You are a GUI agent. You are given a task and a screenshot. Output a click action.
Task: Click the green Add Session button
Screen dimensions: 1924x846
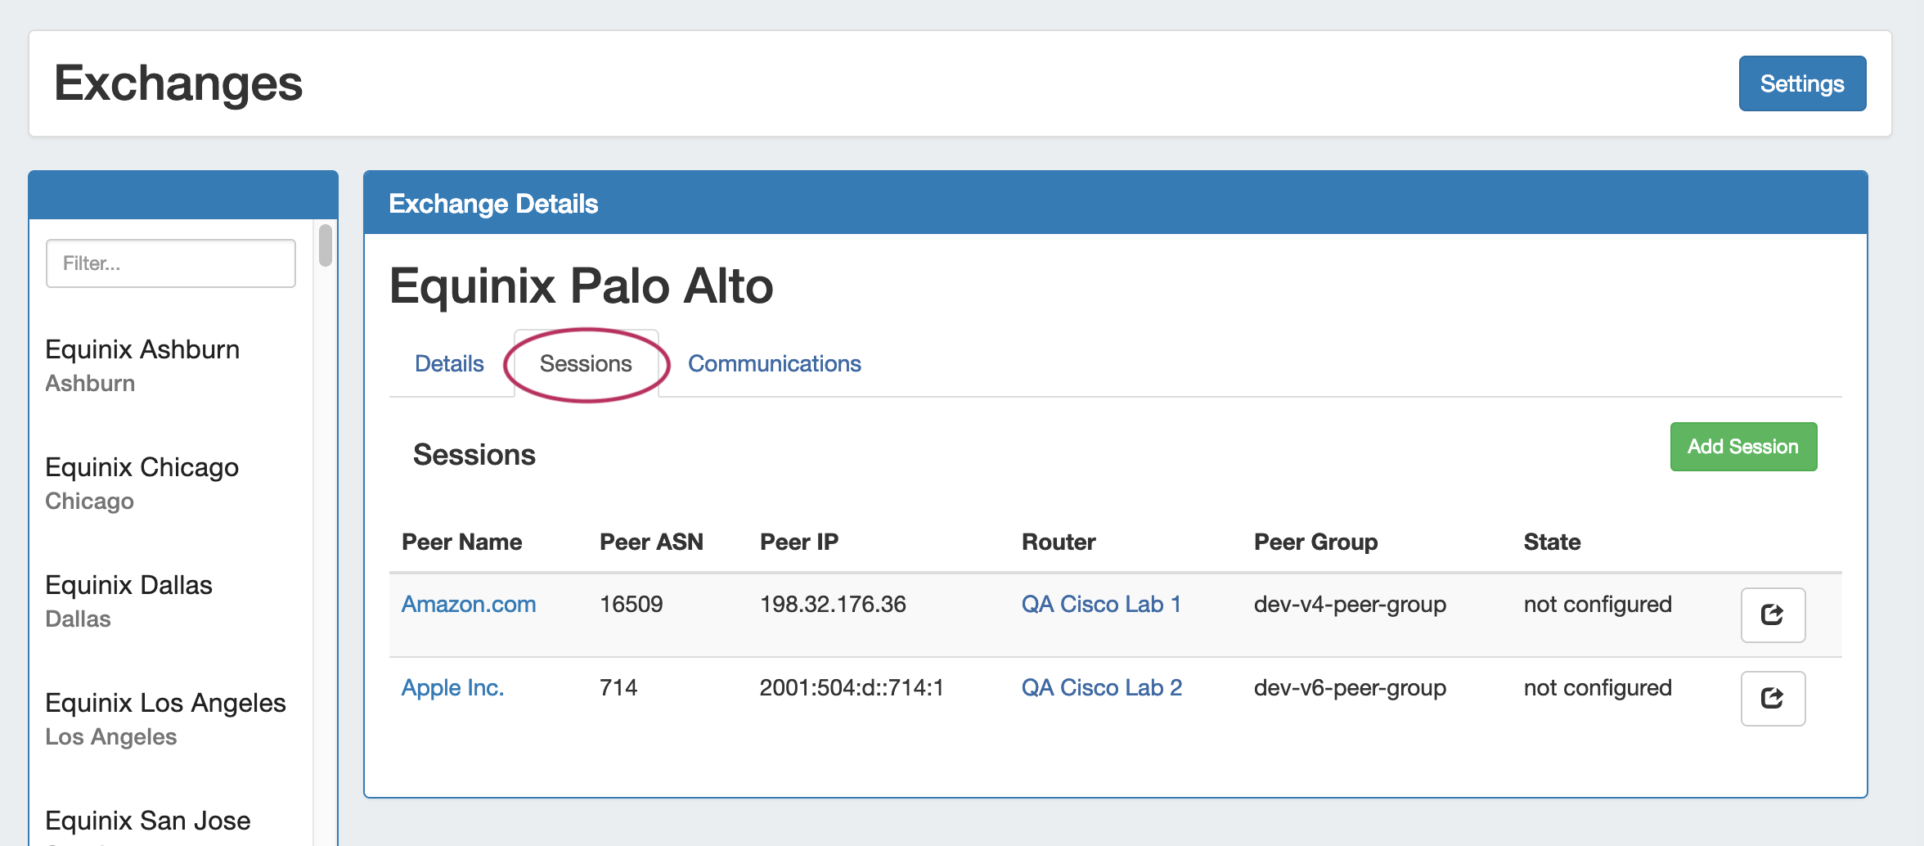point(1743,447)
